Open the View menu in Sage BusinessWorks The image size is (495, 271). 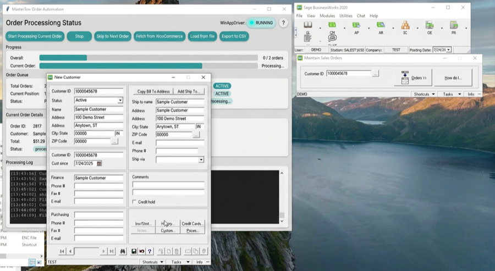[311, 16]
